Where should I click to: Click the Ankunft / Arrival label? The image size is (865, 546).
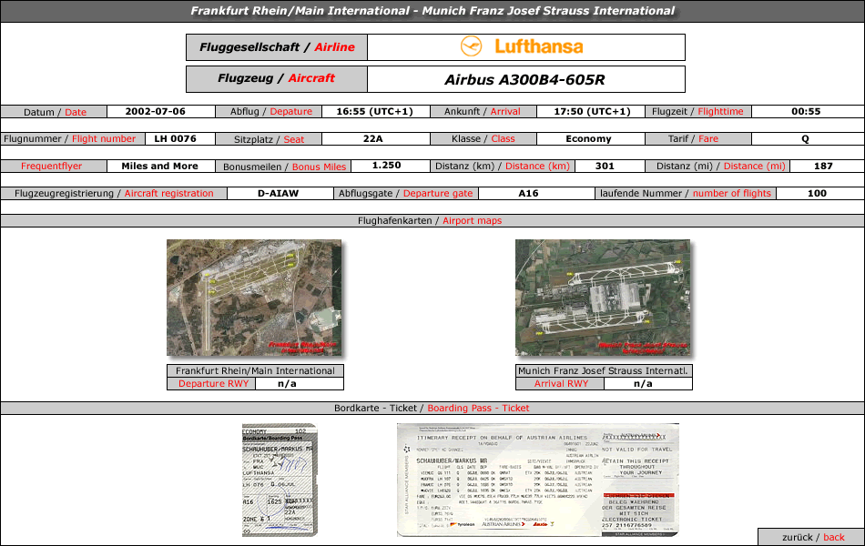tap(483, 111)
